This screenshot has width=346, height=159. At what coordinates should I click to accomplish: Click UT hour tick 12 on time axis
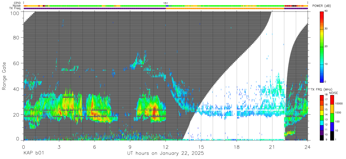pos(166,147)
